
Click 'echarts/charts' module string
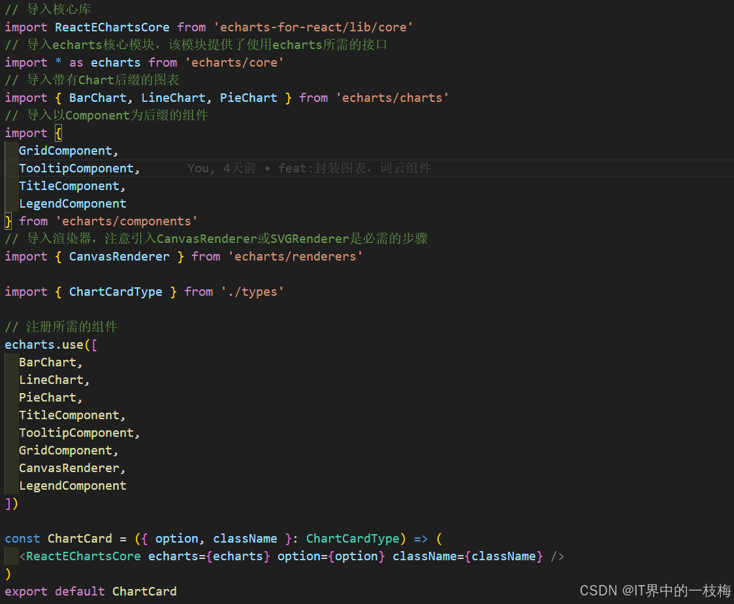tap(392, 98)
